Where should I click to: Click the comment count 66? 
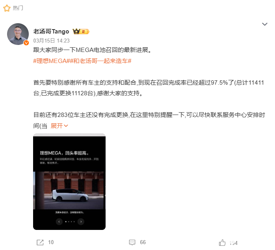tap(143, 243)
